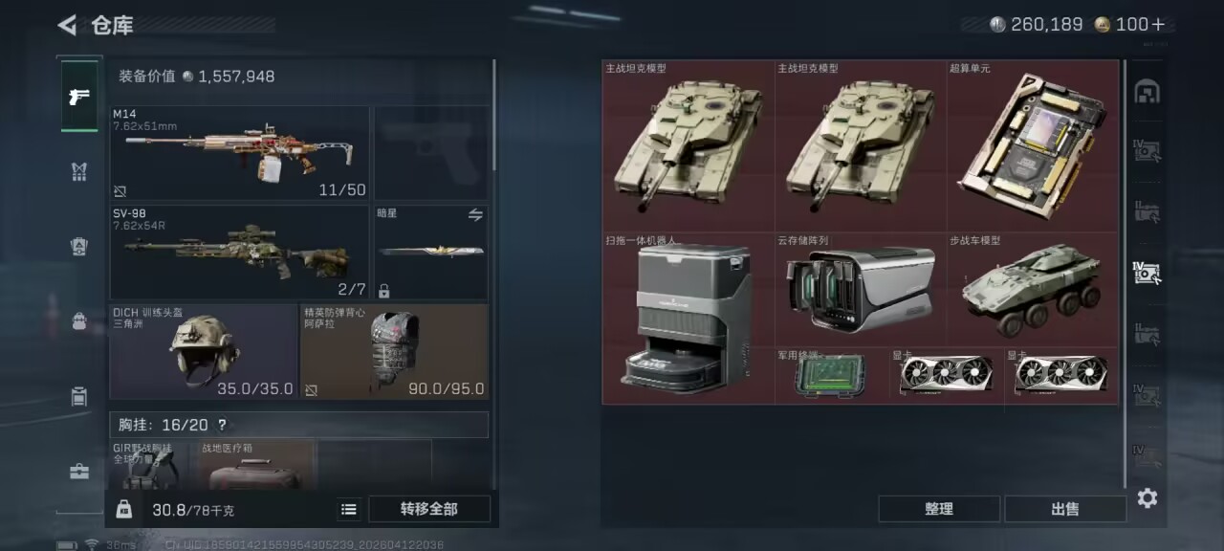1224x551 pixels.
Task: Toggle the swap arrows on 暗星 slot
Action: pyautogui.click(x=475, y=215)
